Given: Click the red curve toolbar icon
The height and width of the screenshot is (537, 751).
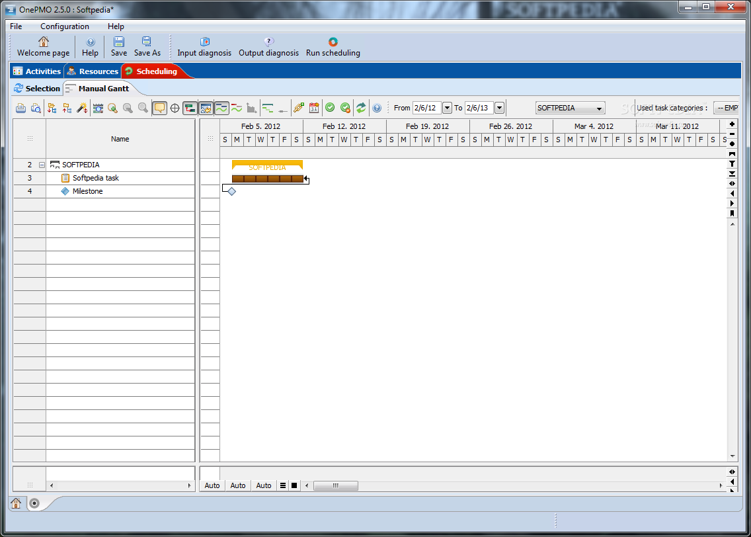Looking at the screenshot, I should (237, 108).
